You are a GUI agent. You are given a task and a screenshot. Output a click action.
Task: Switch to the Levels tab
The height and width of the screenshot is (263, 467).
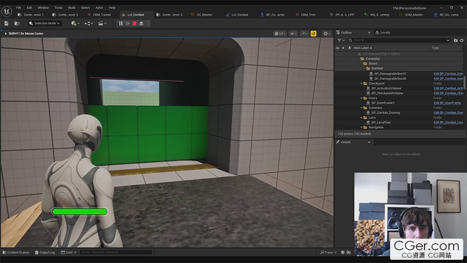(384, 32)
